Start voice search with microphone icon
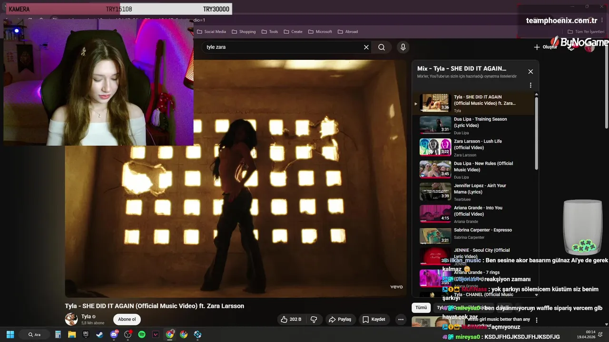The image size is (609, 342). [x=403, y=47]
